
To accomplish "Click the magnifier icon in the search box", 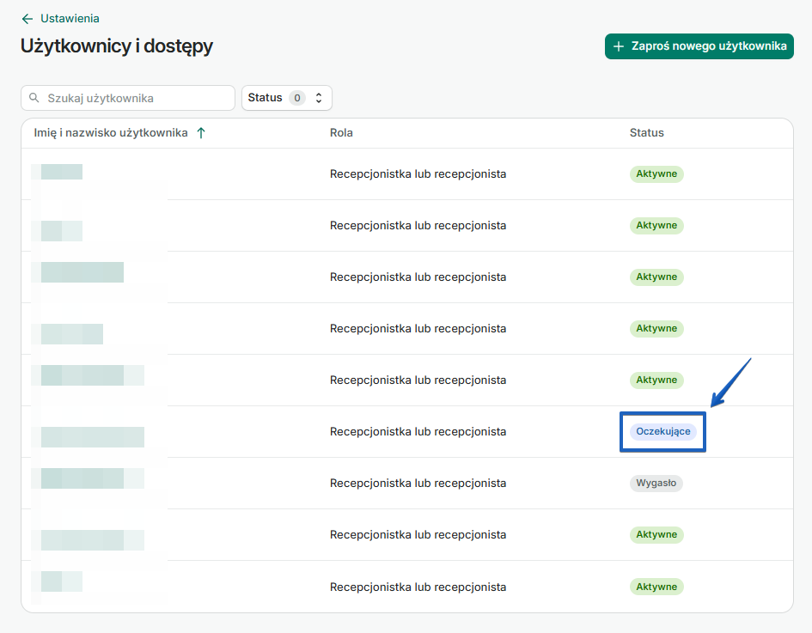I will (34, 98).
